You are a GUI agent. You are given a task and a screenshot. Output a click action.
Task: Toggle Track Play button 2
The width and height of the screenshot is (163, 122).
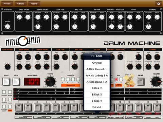click(x=68, y=79)
